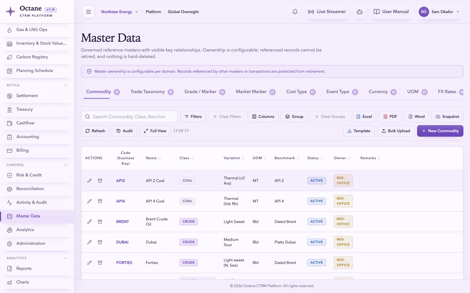
Task: Click the Octane star logo
Action: [11, 11]
